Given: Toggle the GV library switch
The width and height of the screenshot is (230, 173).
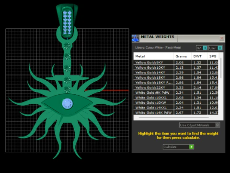Looking at the screenshot, I should pyautogui.click(x=202, y=48).
